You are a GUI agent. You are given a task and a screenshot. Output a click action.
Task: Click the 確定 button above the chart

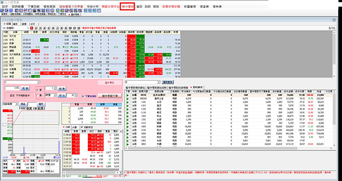tap(41, 104)
